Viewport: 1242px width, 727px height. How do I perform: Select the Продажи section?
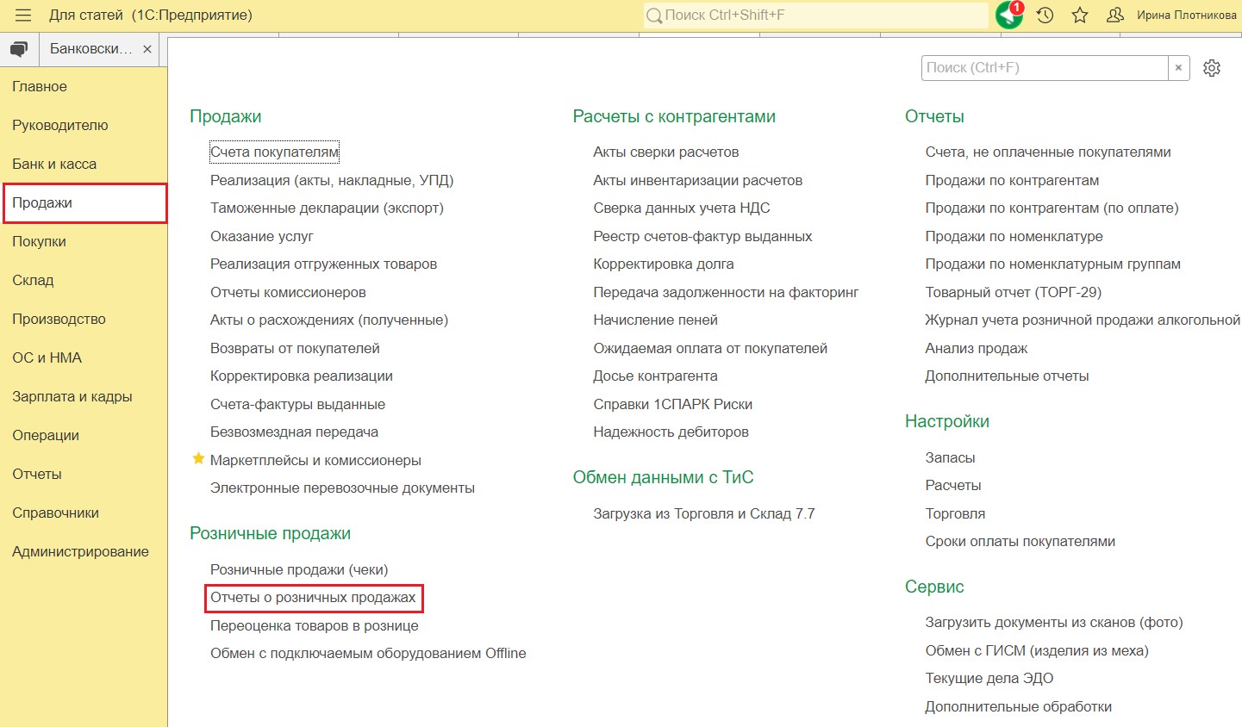coord(84,203)
